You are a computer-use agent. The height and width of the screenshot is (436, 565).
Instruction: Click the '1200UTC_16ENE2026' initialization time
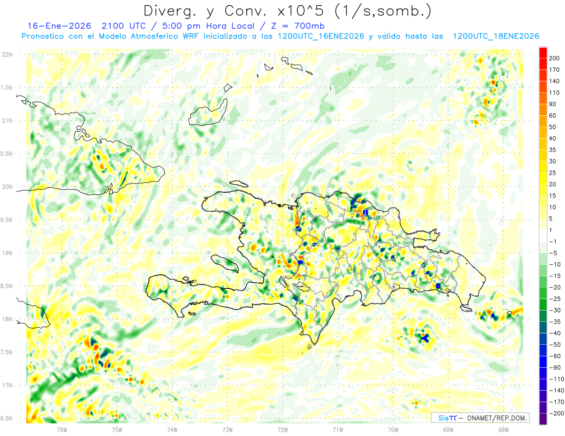[x=321, y=36]
